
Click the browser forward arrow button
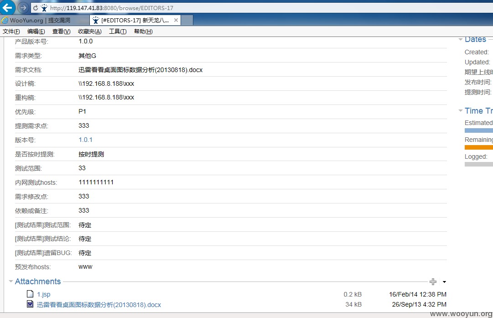click(23, 8)
